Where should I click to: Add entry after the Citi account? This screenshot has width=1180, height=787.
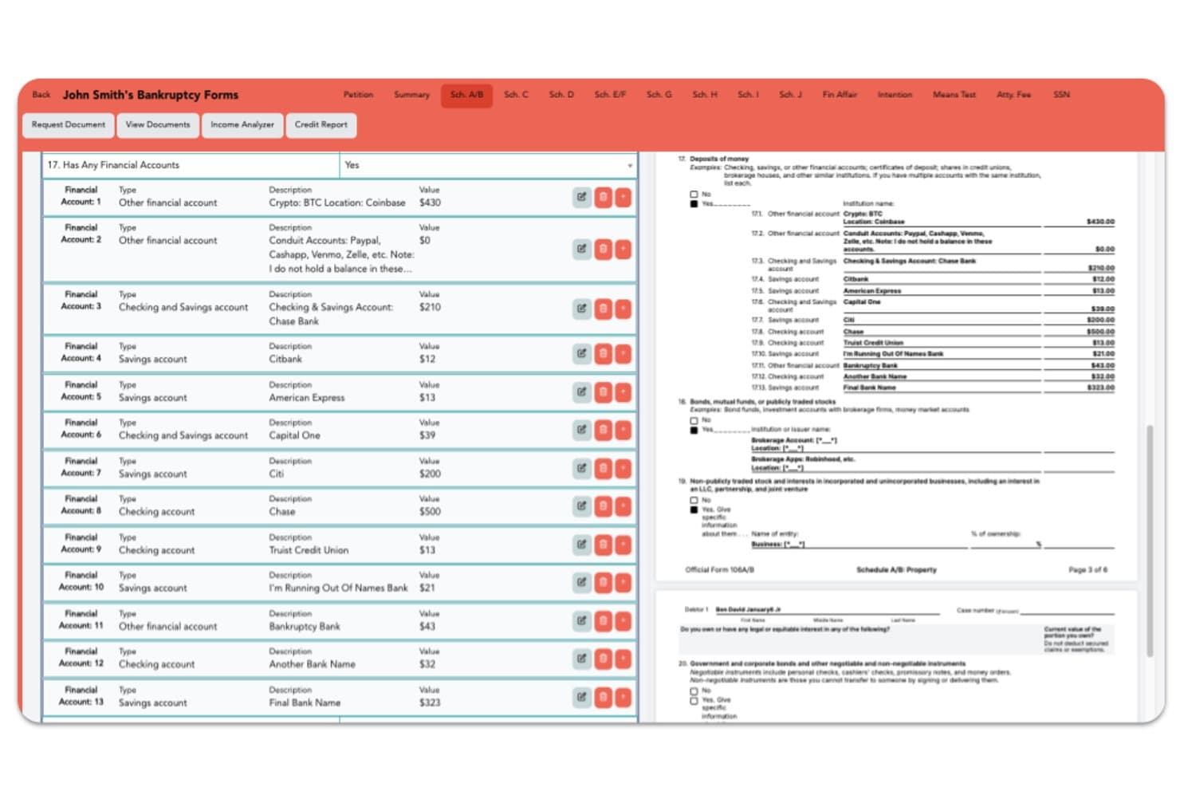point(623,468)
